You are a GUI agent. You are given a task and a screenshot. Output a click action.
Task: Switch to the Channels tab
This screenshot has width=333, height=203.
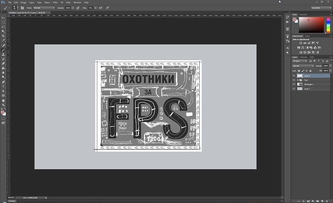303,57
